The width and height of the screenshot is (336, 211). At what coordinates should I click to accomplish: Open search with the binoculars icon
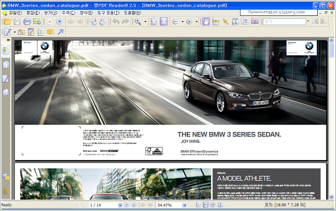235,21
